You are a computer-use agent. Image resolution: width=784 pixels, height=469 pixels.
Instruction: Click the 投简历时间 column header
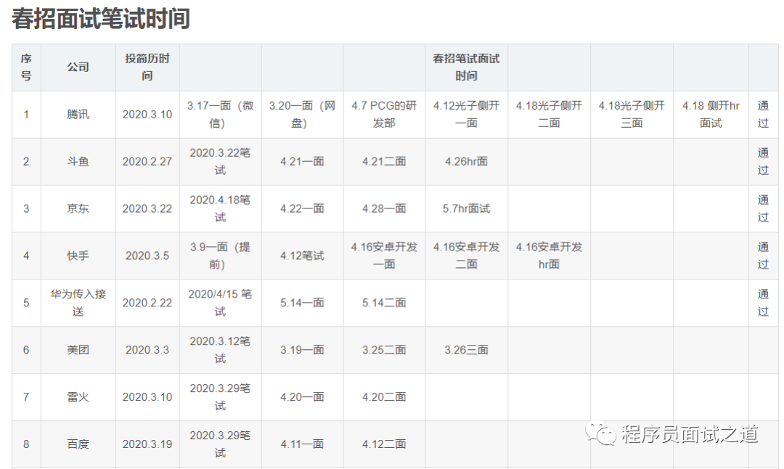coord(147,67)
